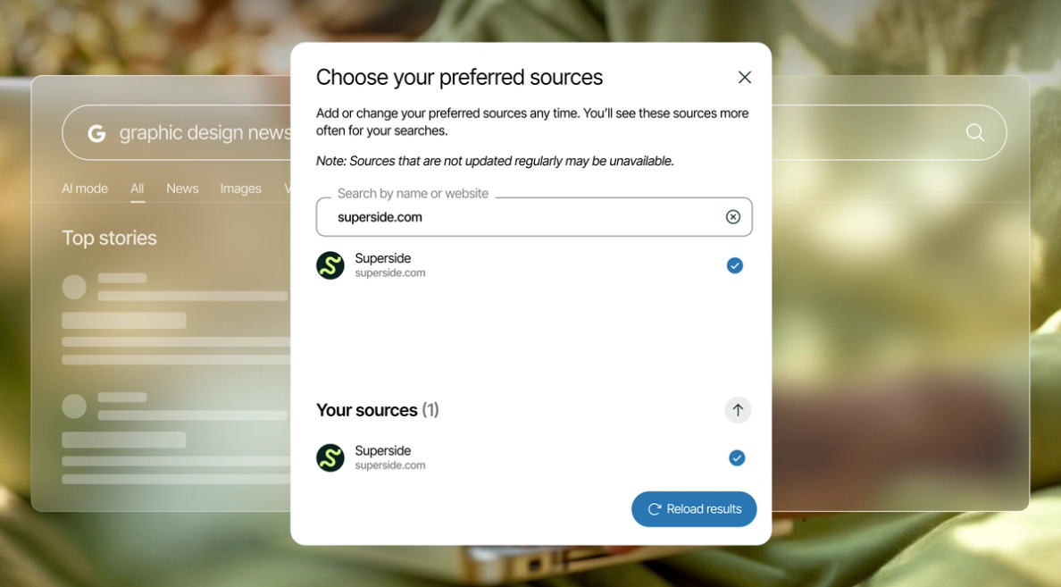Image resolution: width=1061 pixels, height=587 pixels.
Task: Click the Top stories heading
Action: tap(109, 238)
